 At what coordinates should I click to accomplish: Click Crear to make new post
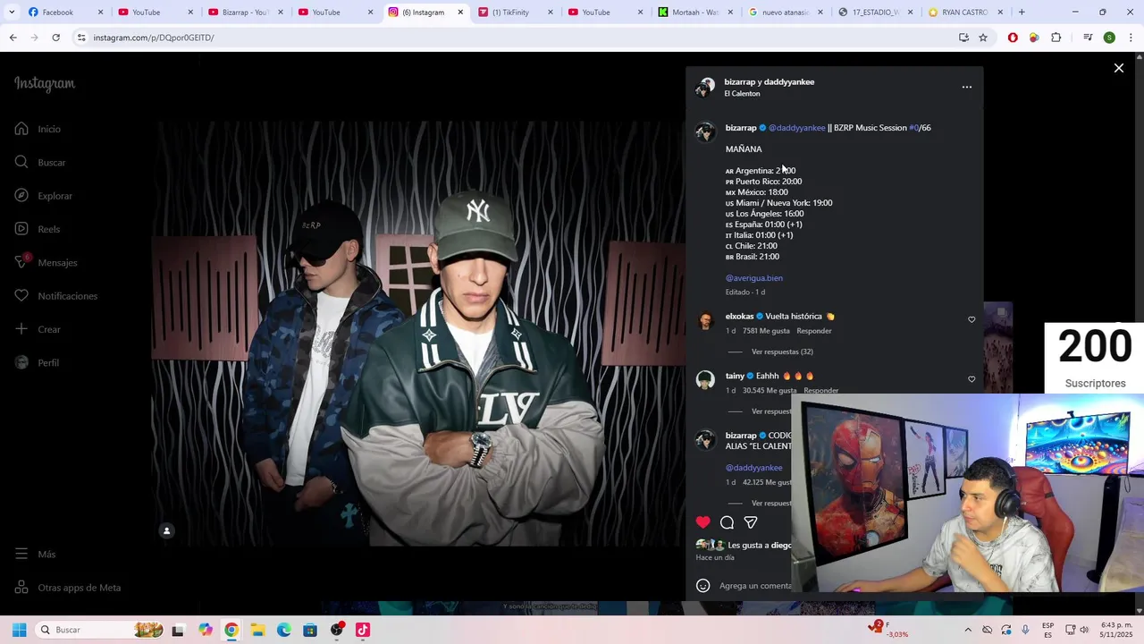click(38, 329)
